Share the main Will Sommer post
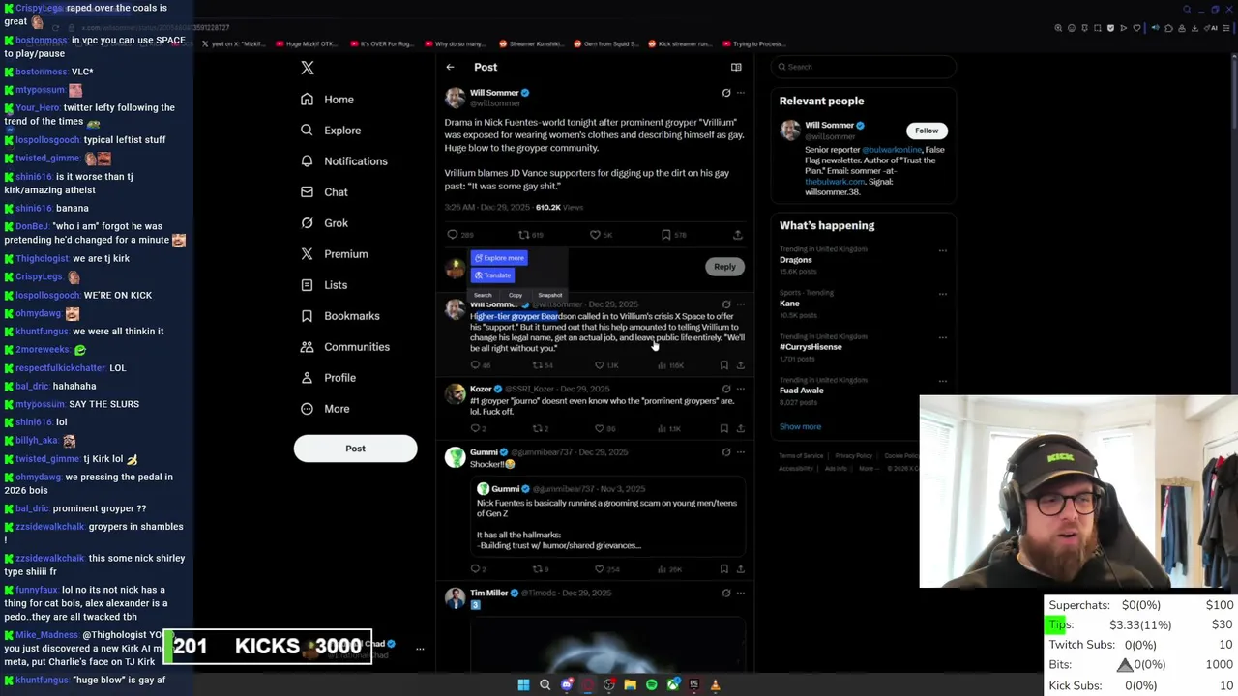Viewport: 1238px width, 696px height. tap(737, 234)
